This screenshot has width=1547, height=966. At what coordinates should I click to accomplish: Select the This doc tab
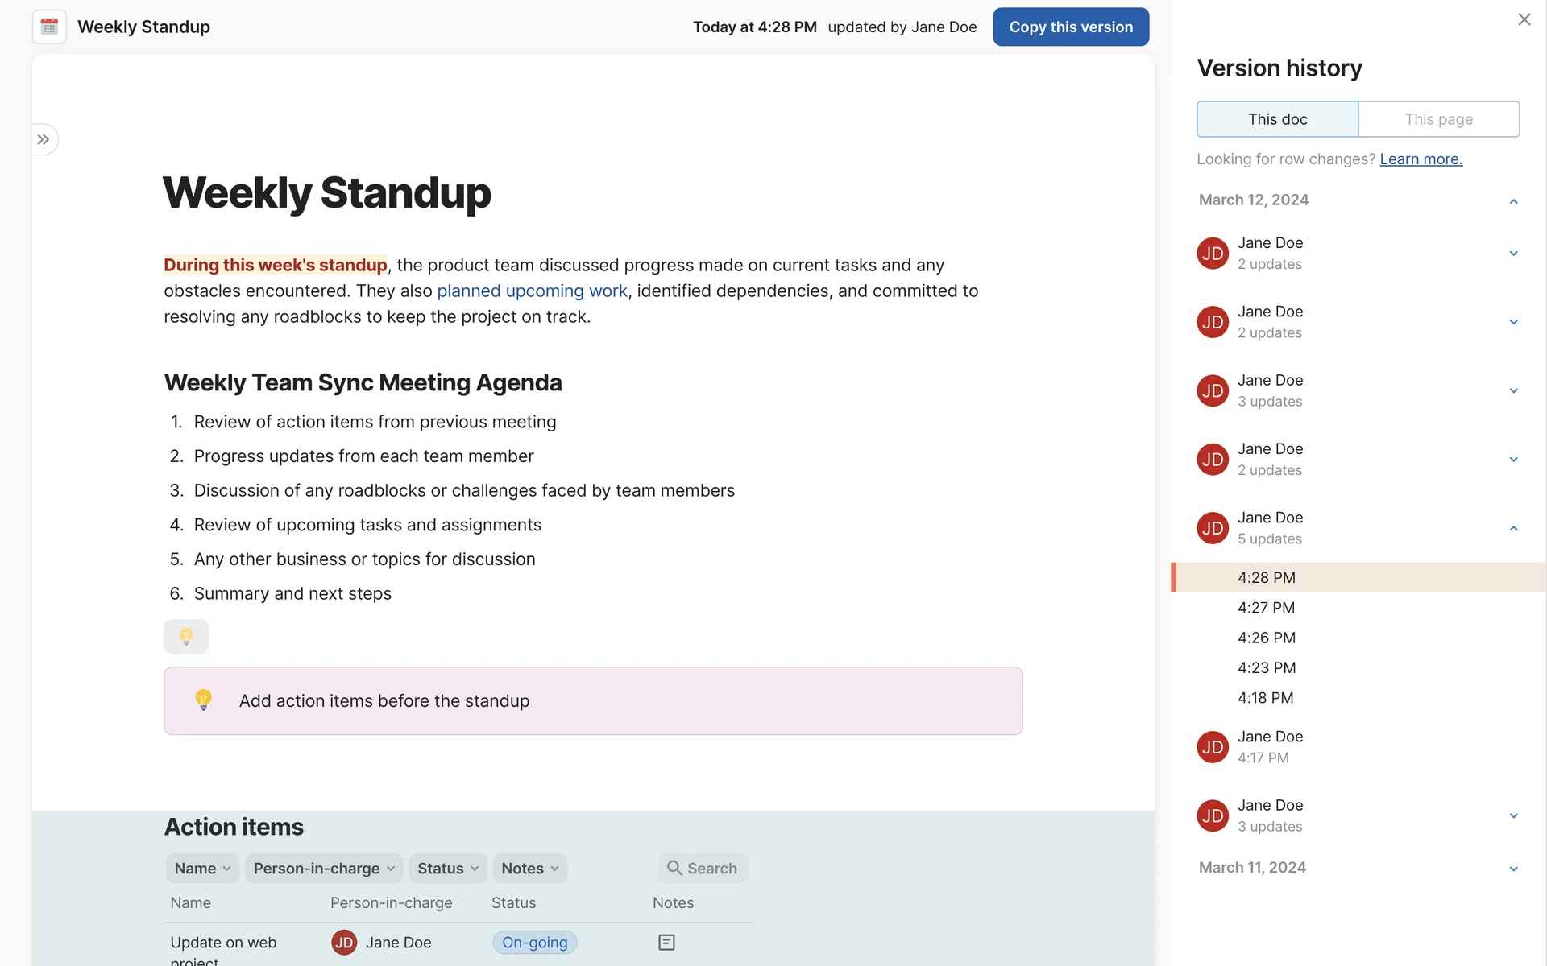pos(1277,119)
